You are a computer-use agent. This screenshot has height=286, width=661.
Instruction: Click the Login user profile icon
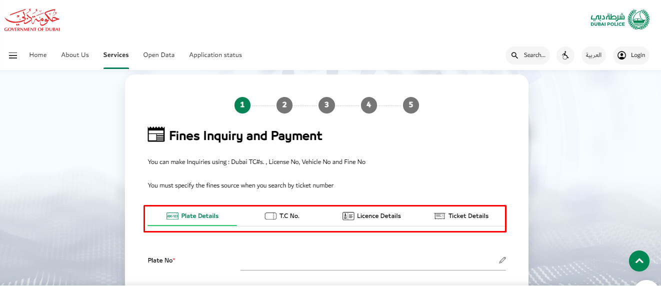[621, 55]
